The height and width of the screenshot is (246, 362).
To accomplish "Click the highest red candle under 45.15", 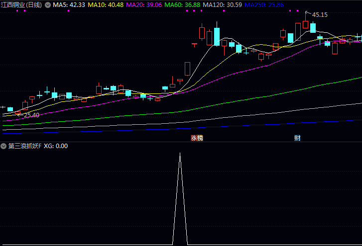I will (x=305, y=24).
